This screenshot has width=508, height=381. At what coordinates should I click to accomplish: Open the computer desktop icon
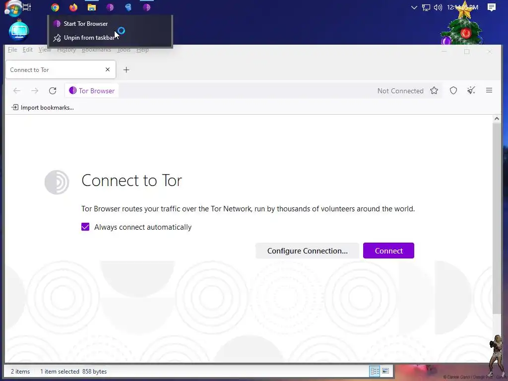point(19,31)
